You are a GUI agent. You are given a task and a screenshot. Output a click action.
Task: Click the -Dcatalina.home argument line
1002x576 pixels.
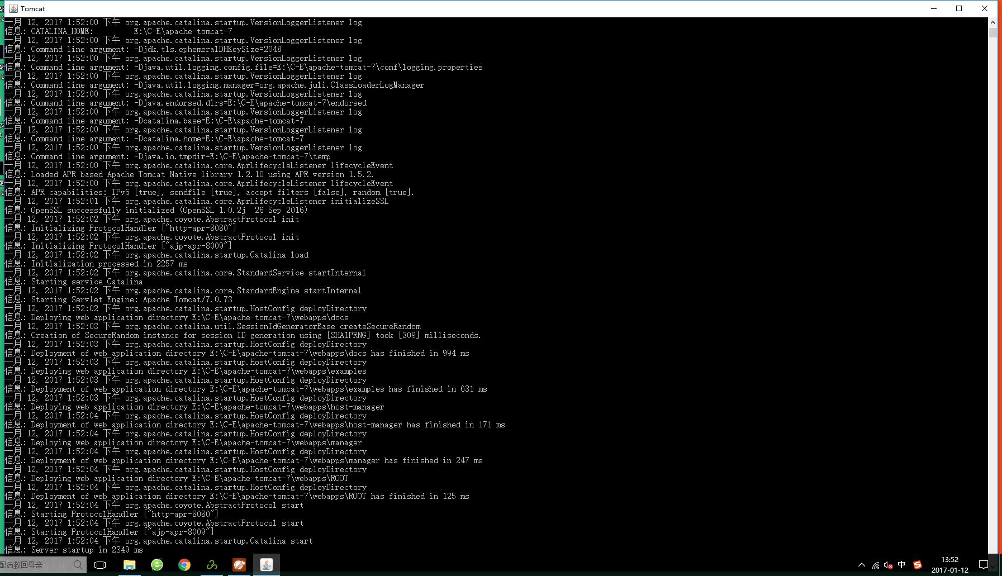(154, 139)
